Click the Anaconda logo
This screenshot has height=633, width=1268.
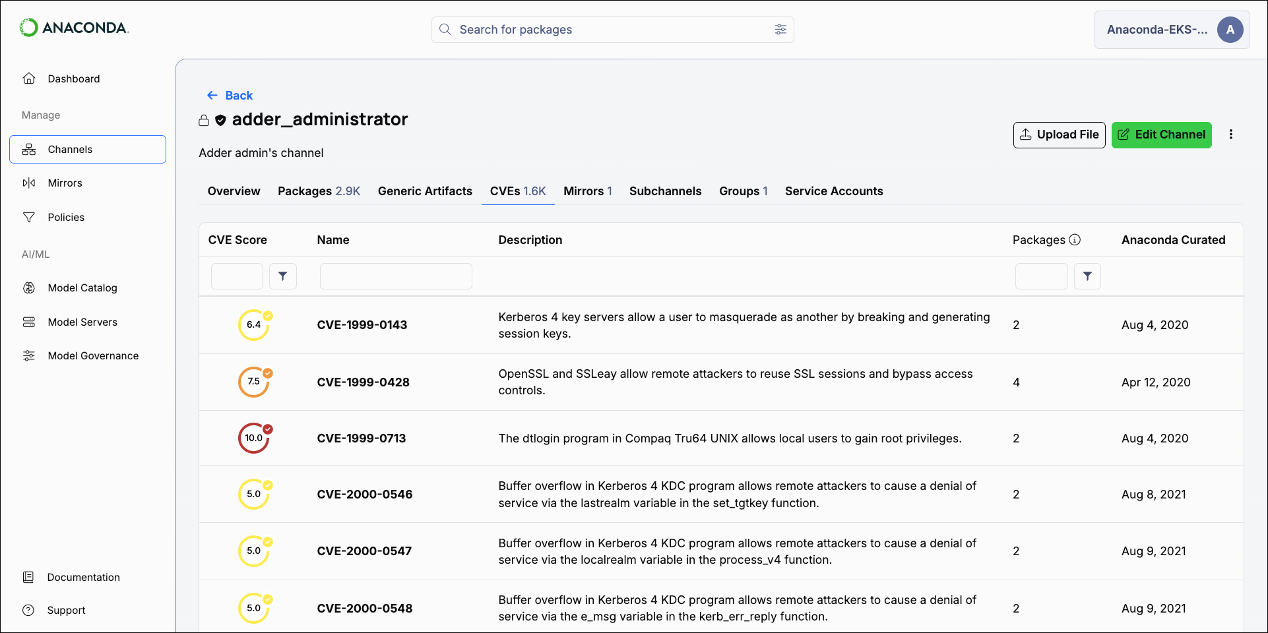73,28
